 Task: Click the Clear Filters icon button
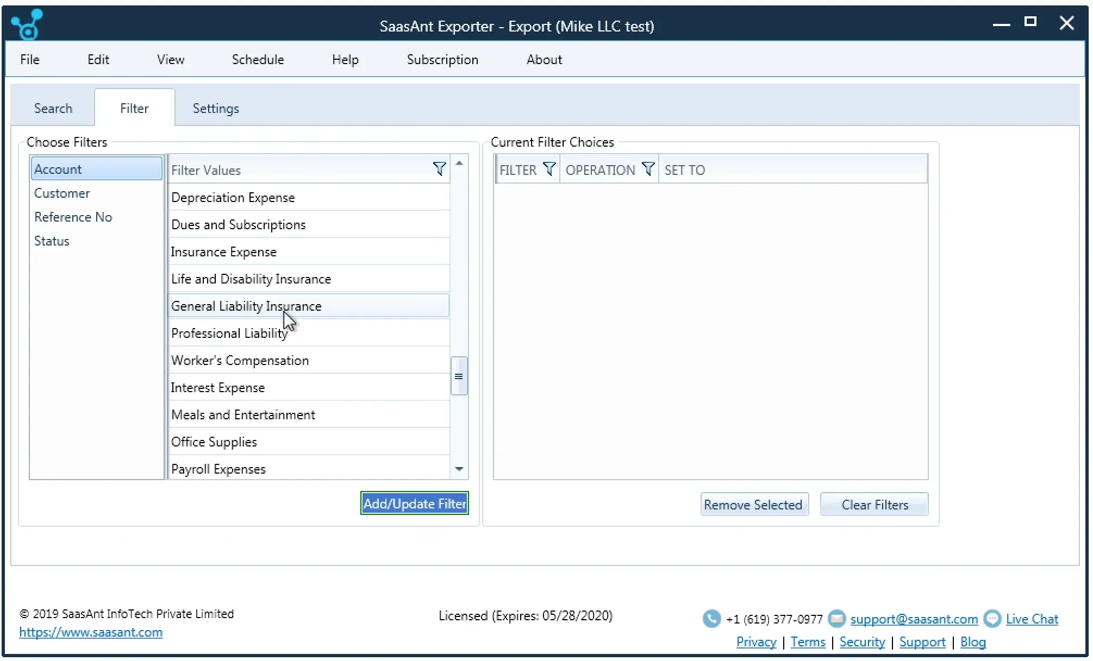pyautogui.click(x=875, y=504)
